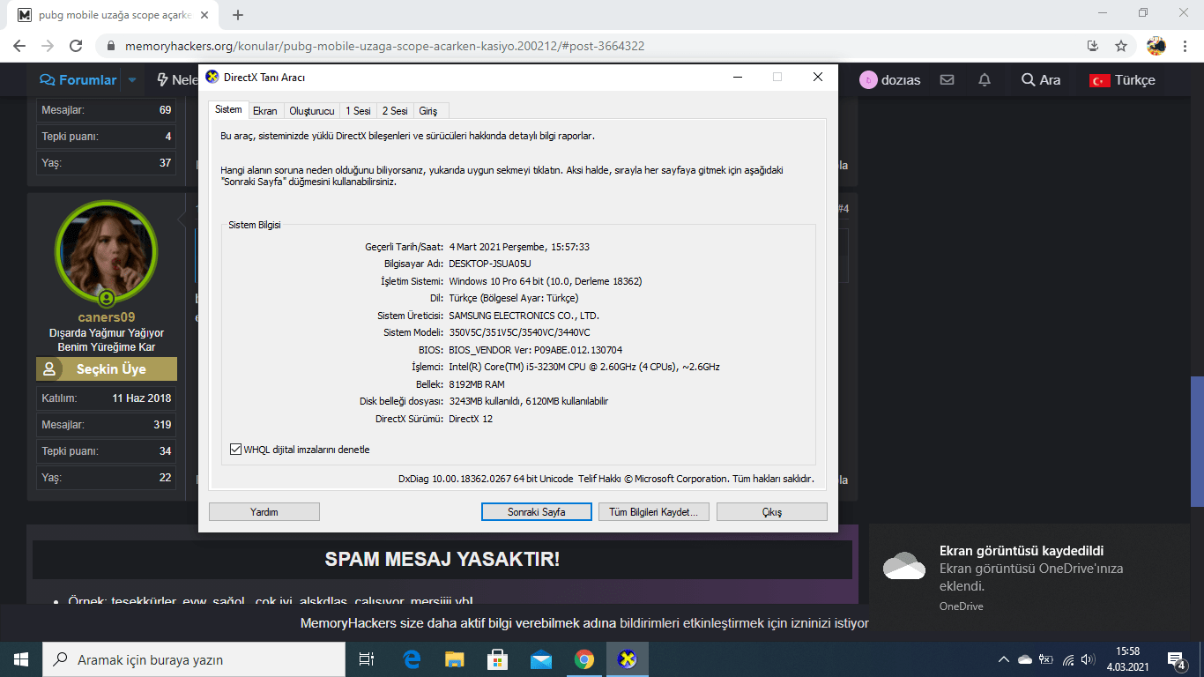The image size is (1204, 677).
Task: Open the Giriş tab
Action: pos(428,111)
